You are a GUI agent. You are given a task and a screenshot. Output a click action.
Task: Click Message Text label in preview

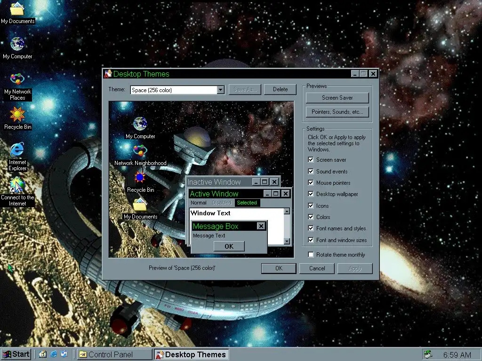[x=209, y=235]
